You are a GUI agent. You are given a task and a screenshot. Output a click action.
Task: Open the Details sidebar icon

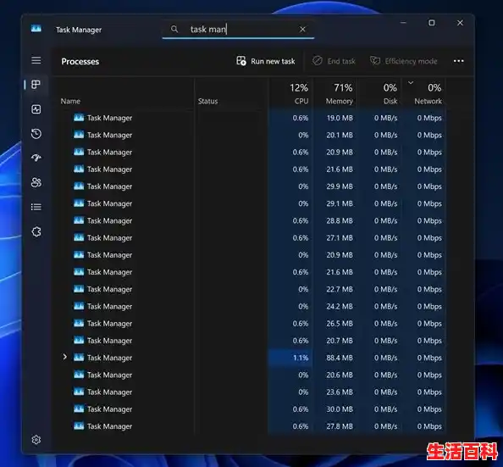click(x=36, y=207)
